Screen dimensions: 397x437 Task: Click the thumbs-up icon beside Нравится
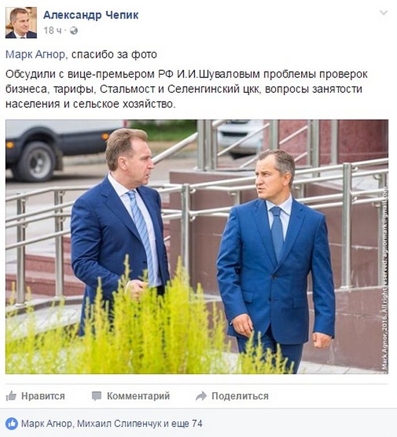pyautogui.click(x=11, y=396)
